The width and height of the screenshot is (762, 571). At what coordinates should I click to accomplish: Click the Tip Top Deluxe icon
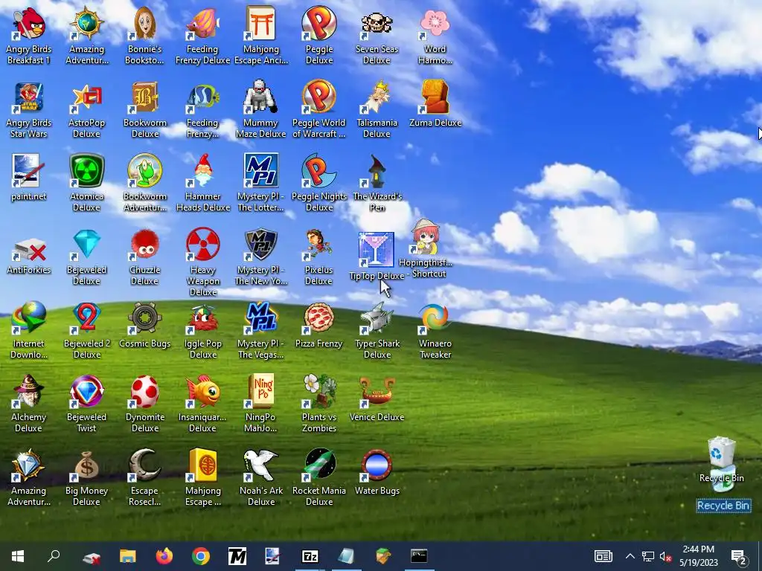(x=377, y=250)
